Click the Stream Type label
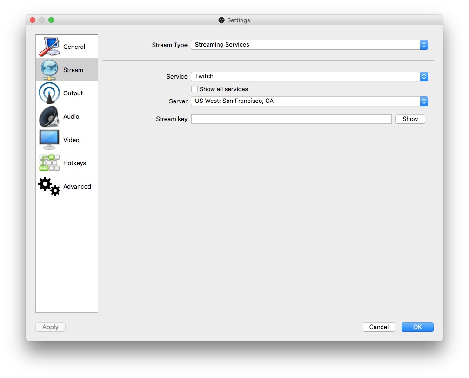Viewport: 469px width, 378px height. (169, 45)
